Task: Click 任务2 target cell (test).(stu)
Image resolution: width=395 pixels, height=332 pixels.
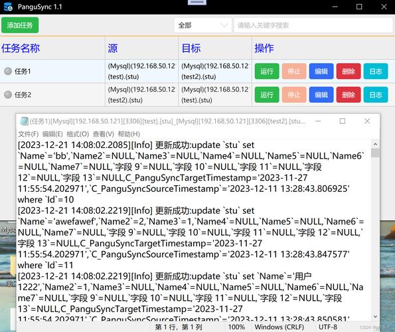Action: click(x=215, y=95)
